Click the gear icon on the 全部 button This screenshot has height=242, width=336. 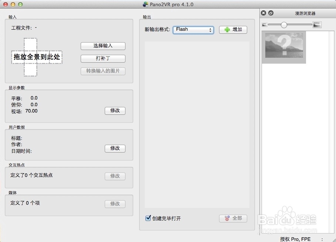pyautogui.click(x=227, y=218)
